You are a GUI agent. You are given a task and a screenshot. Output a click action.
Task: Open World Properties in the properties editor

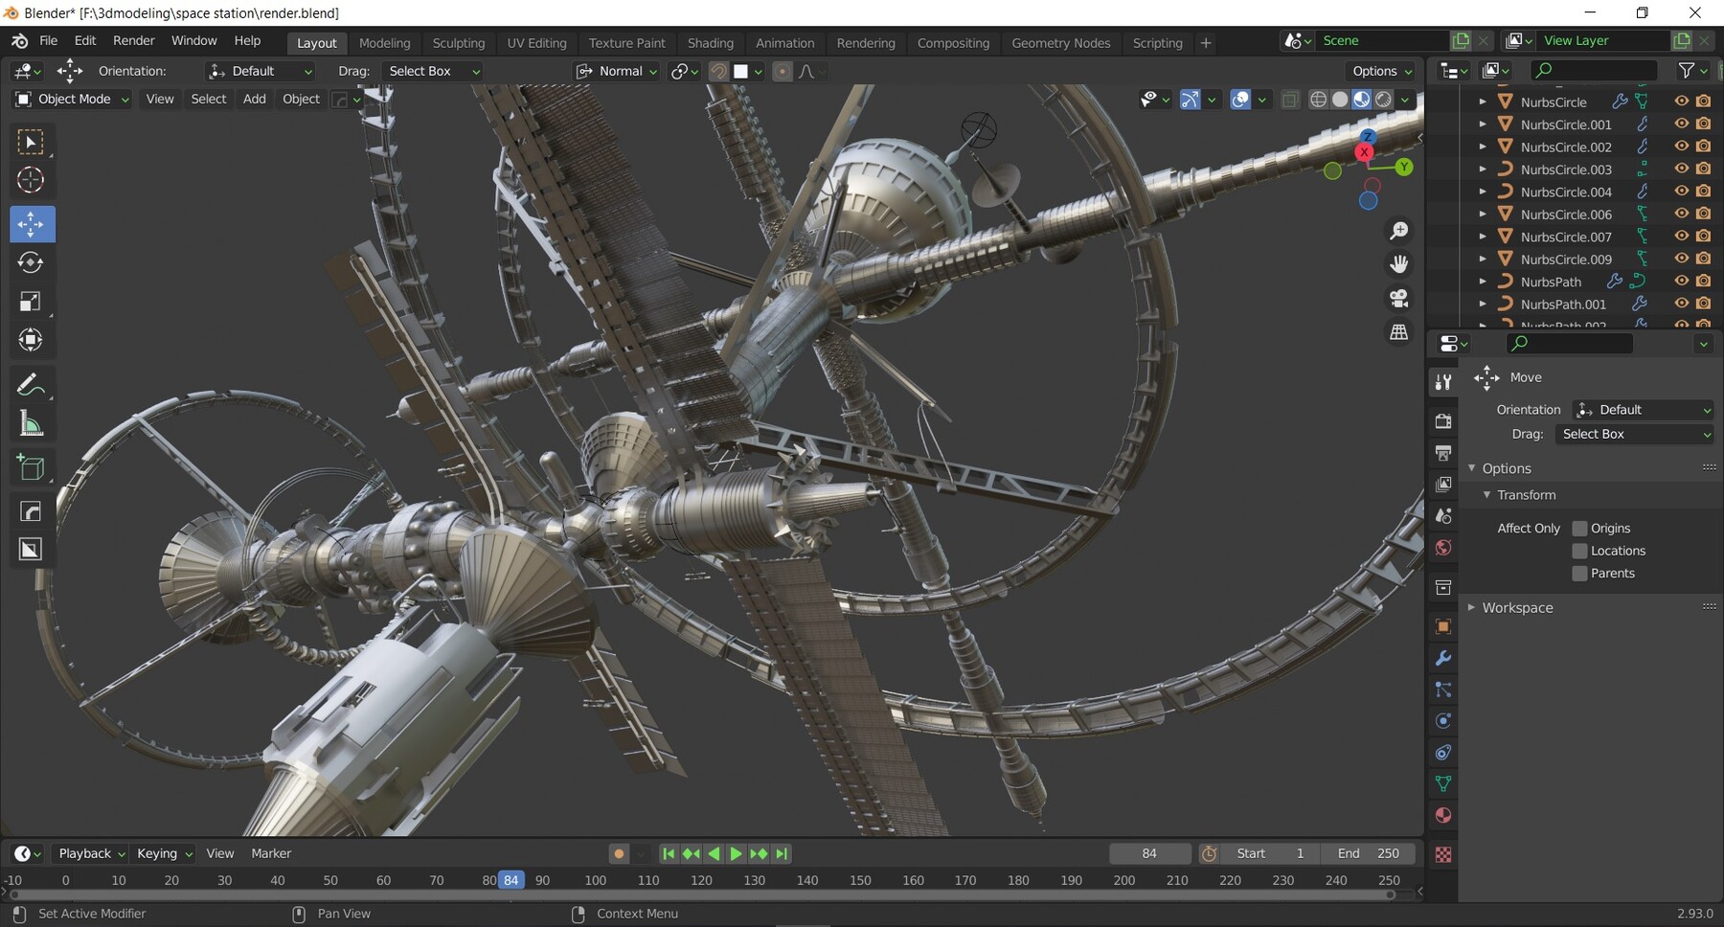[1443, 548]
